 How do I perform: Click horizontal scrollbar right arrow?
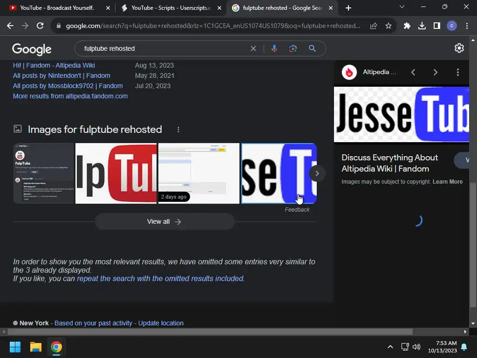465,331
